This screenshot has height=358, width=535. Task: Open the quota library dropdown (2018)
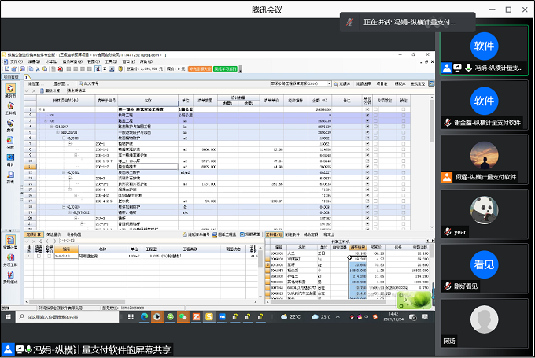329,83
